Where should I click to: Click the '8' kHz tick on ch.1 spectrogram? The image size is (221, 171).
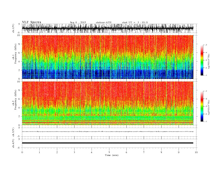click(x=19, y=44)
